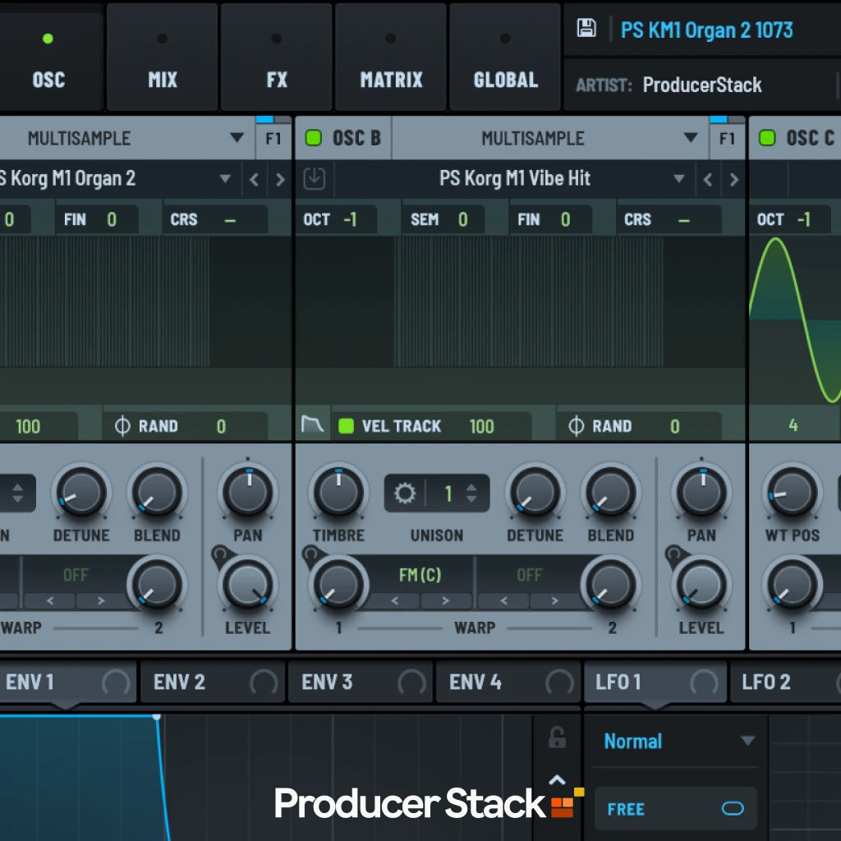Next OSC B warp 1 mode arrow

445,600
